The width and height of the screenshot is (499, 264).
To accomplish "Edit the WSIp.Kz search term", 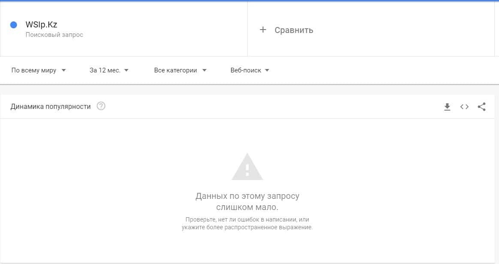I will point(41,24).
